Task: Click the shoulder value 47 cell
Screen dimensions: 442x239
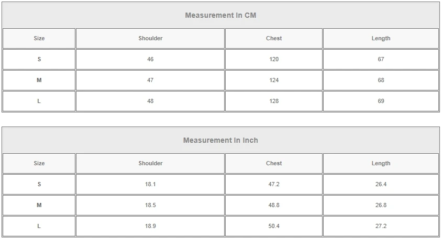Action: pyautogui.click(x=150, y=80)
